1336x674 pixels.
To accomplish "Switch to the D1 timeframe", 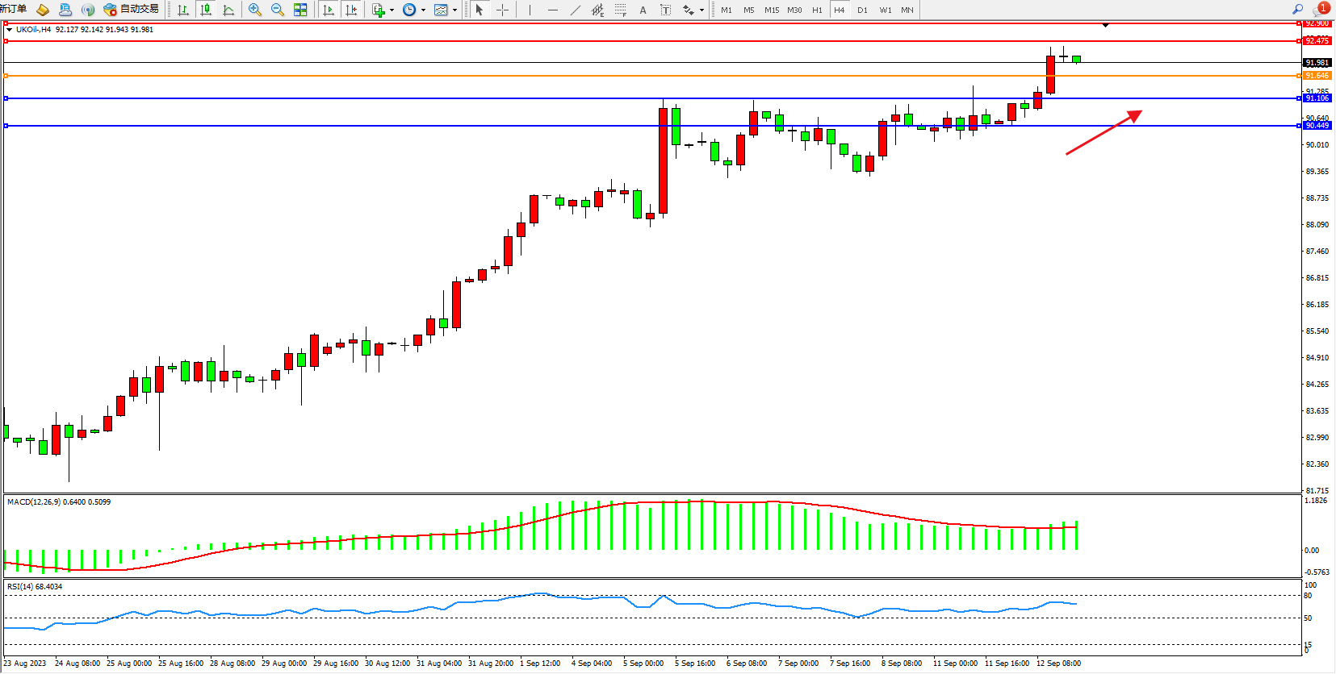I will 862,10.
